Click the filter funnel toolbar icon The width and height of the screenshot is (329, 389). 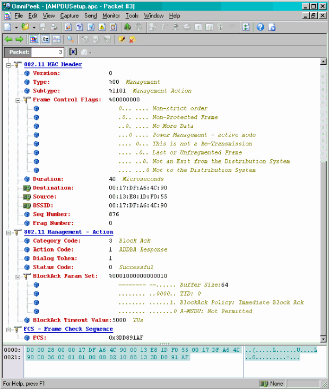(80, 27)
